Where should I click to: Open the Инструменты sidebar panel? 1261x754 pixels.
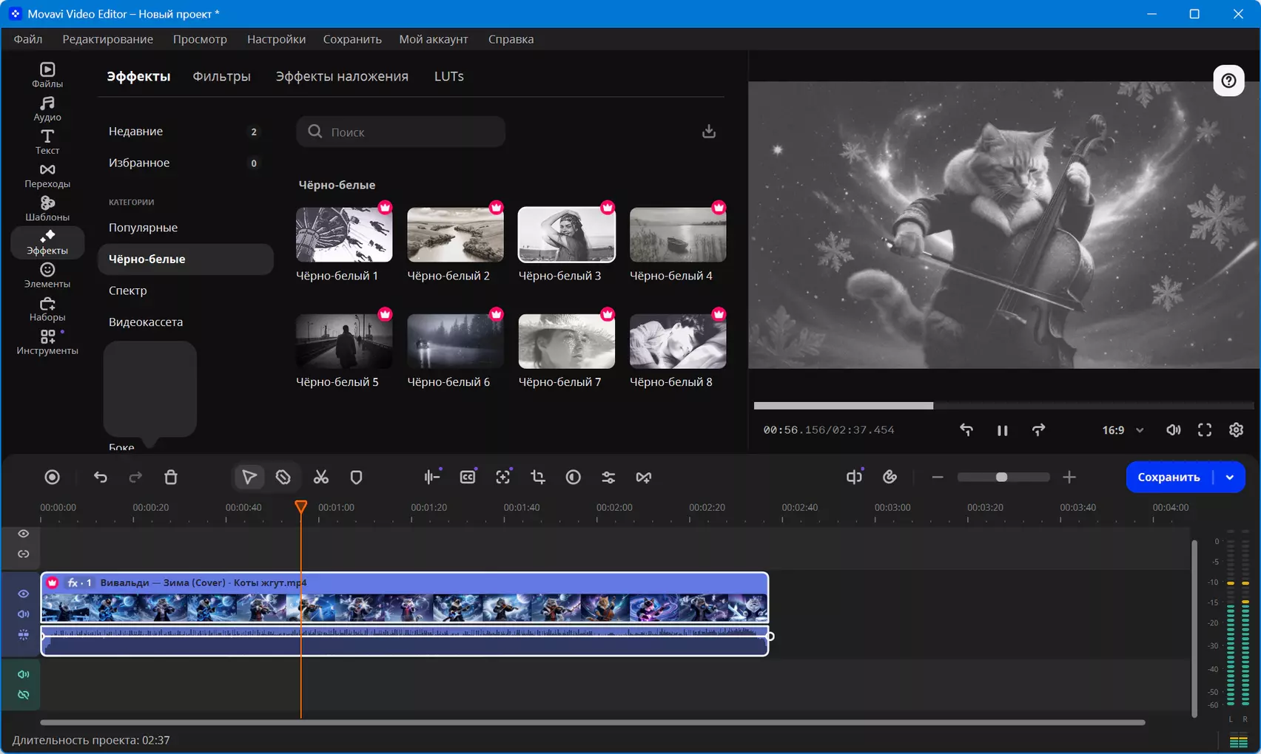(47, 342)
